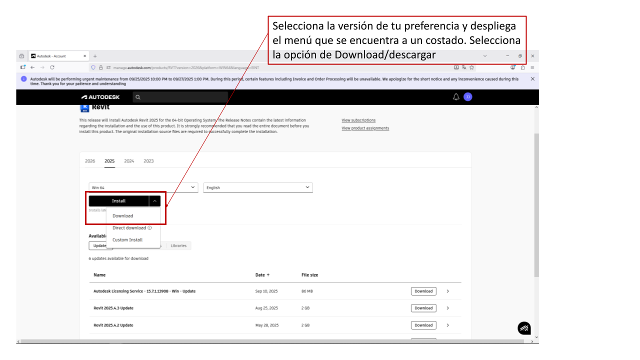Expand details arrow for Revit 2025.4.3 Update

pos(447,308)
